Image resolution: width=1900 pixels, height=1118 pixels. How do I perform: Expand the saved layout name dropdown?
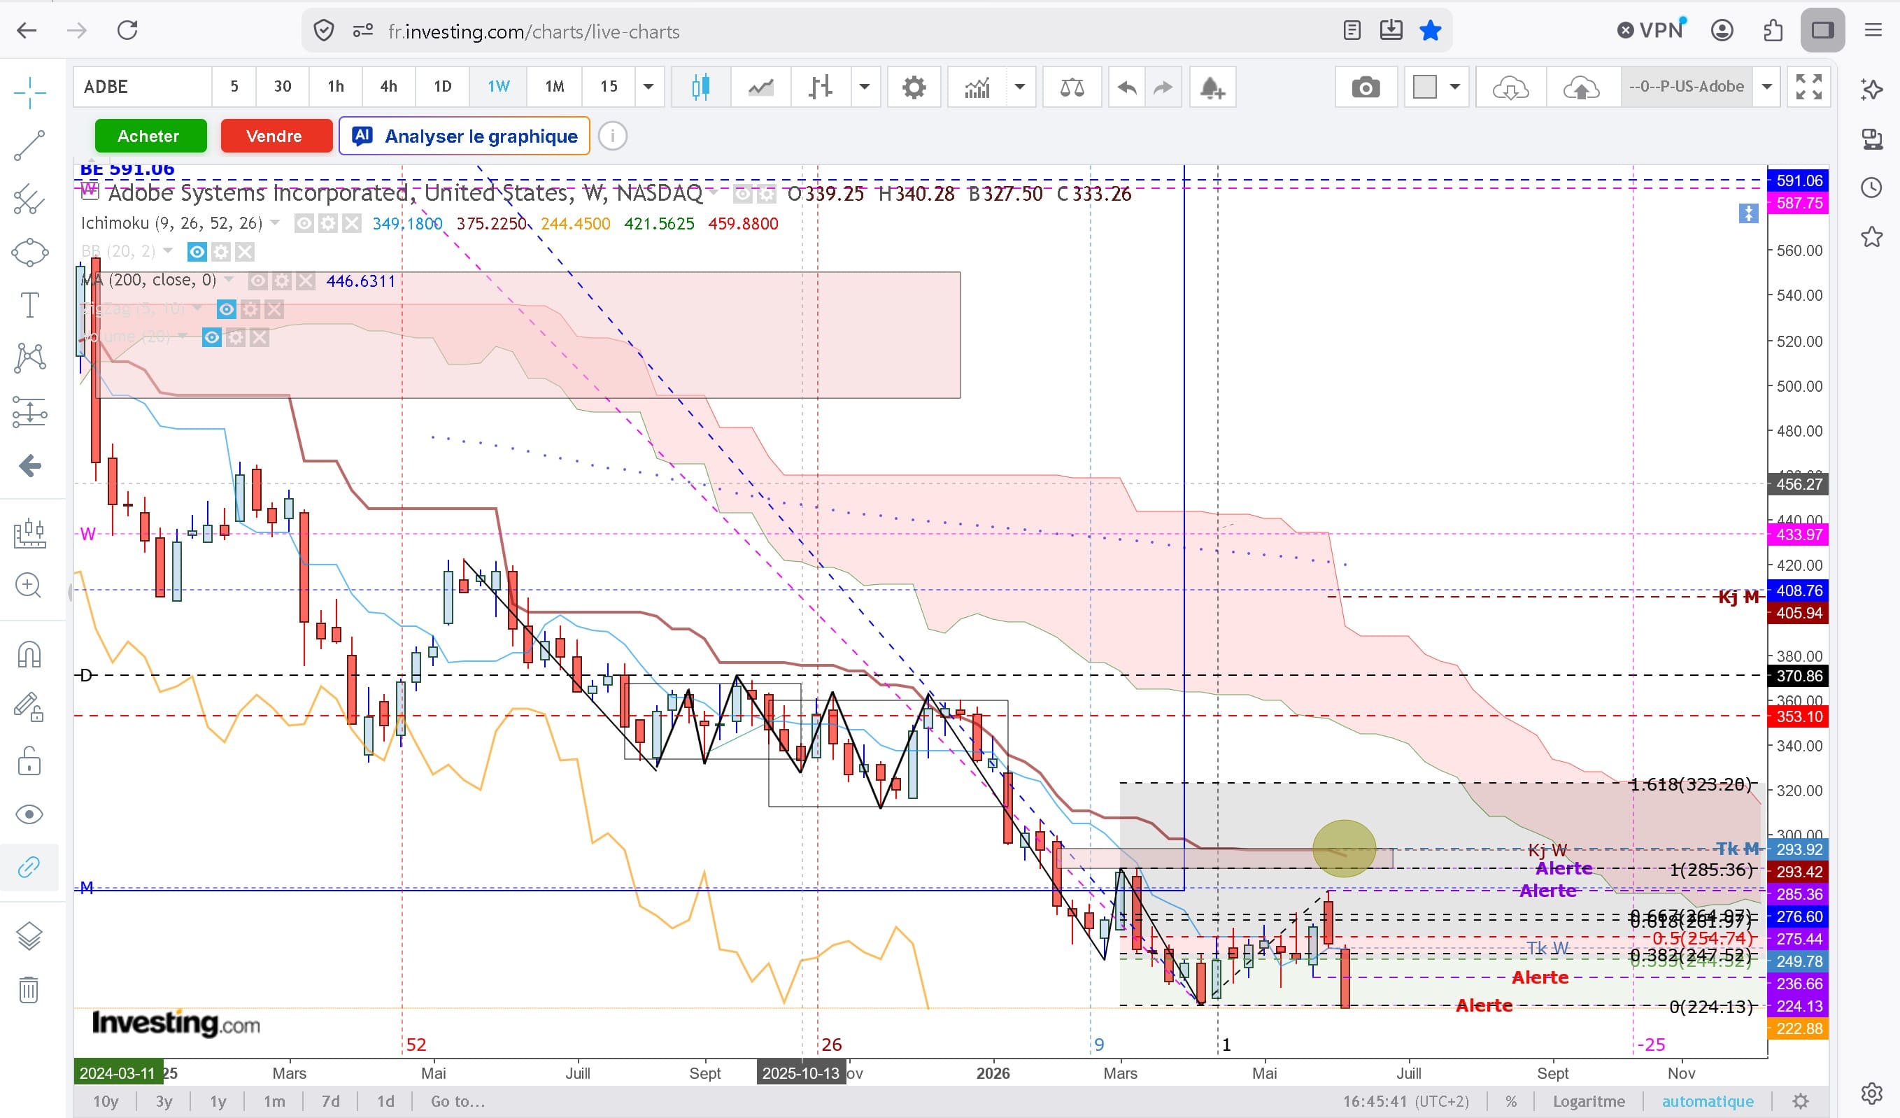click(1766, 87)
